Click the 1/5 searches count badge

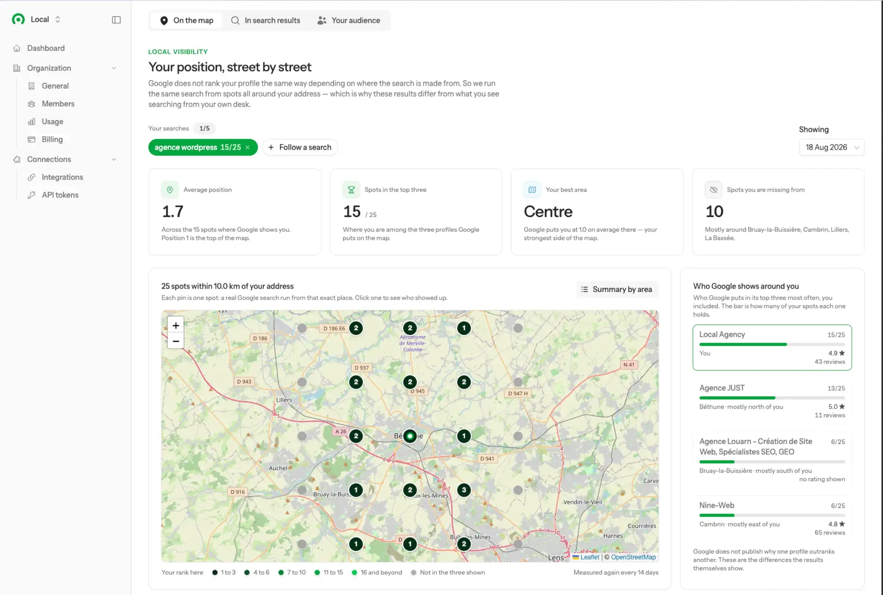205,129
